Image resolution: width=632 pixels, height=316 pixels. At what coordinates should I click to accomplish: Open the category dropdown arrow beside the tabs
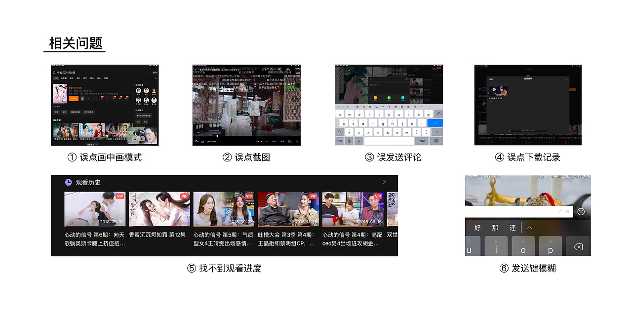click(x=155, y=79)
